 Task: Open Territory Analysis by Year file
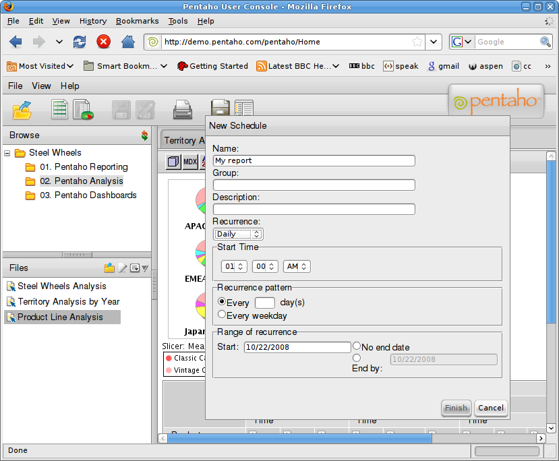69,302
